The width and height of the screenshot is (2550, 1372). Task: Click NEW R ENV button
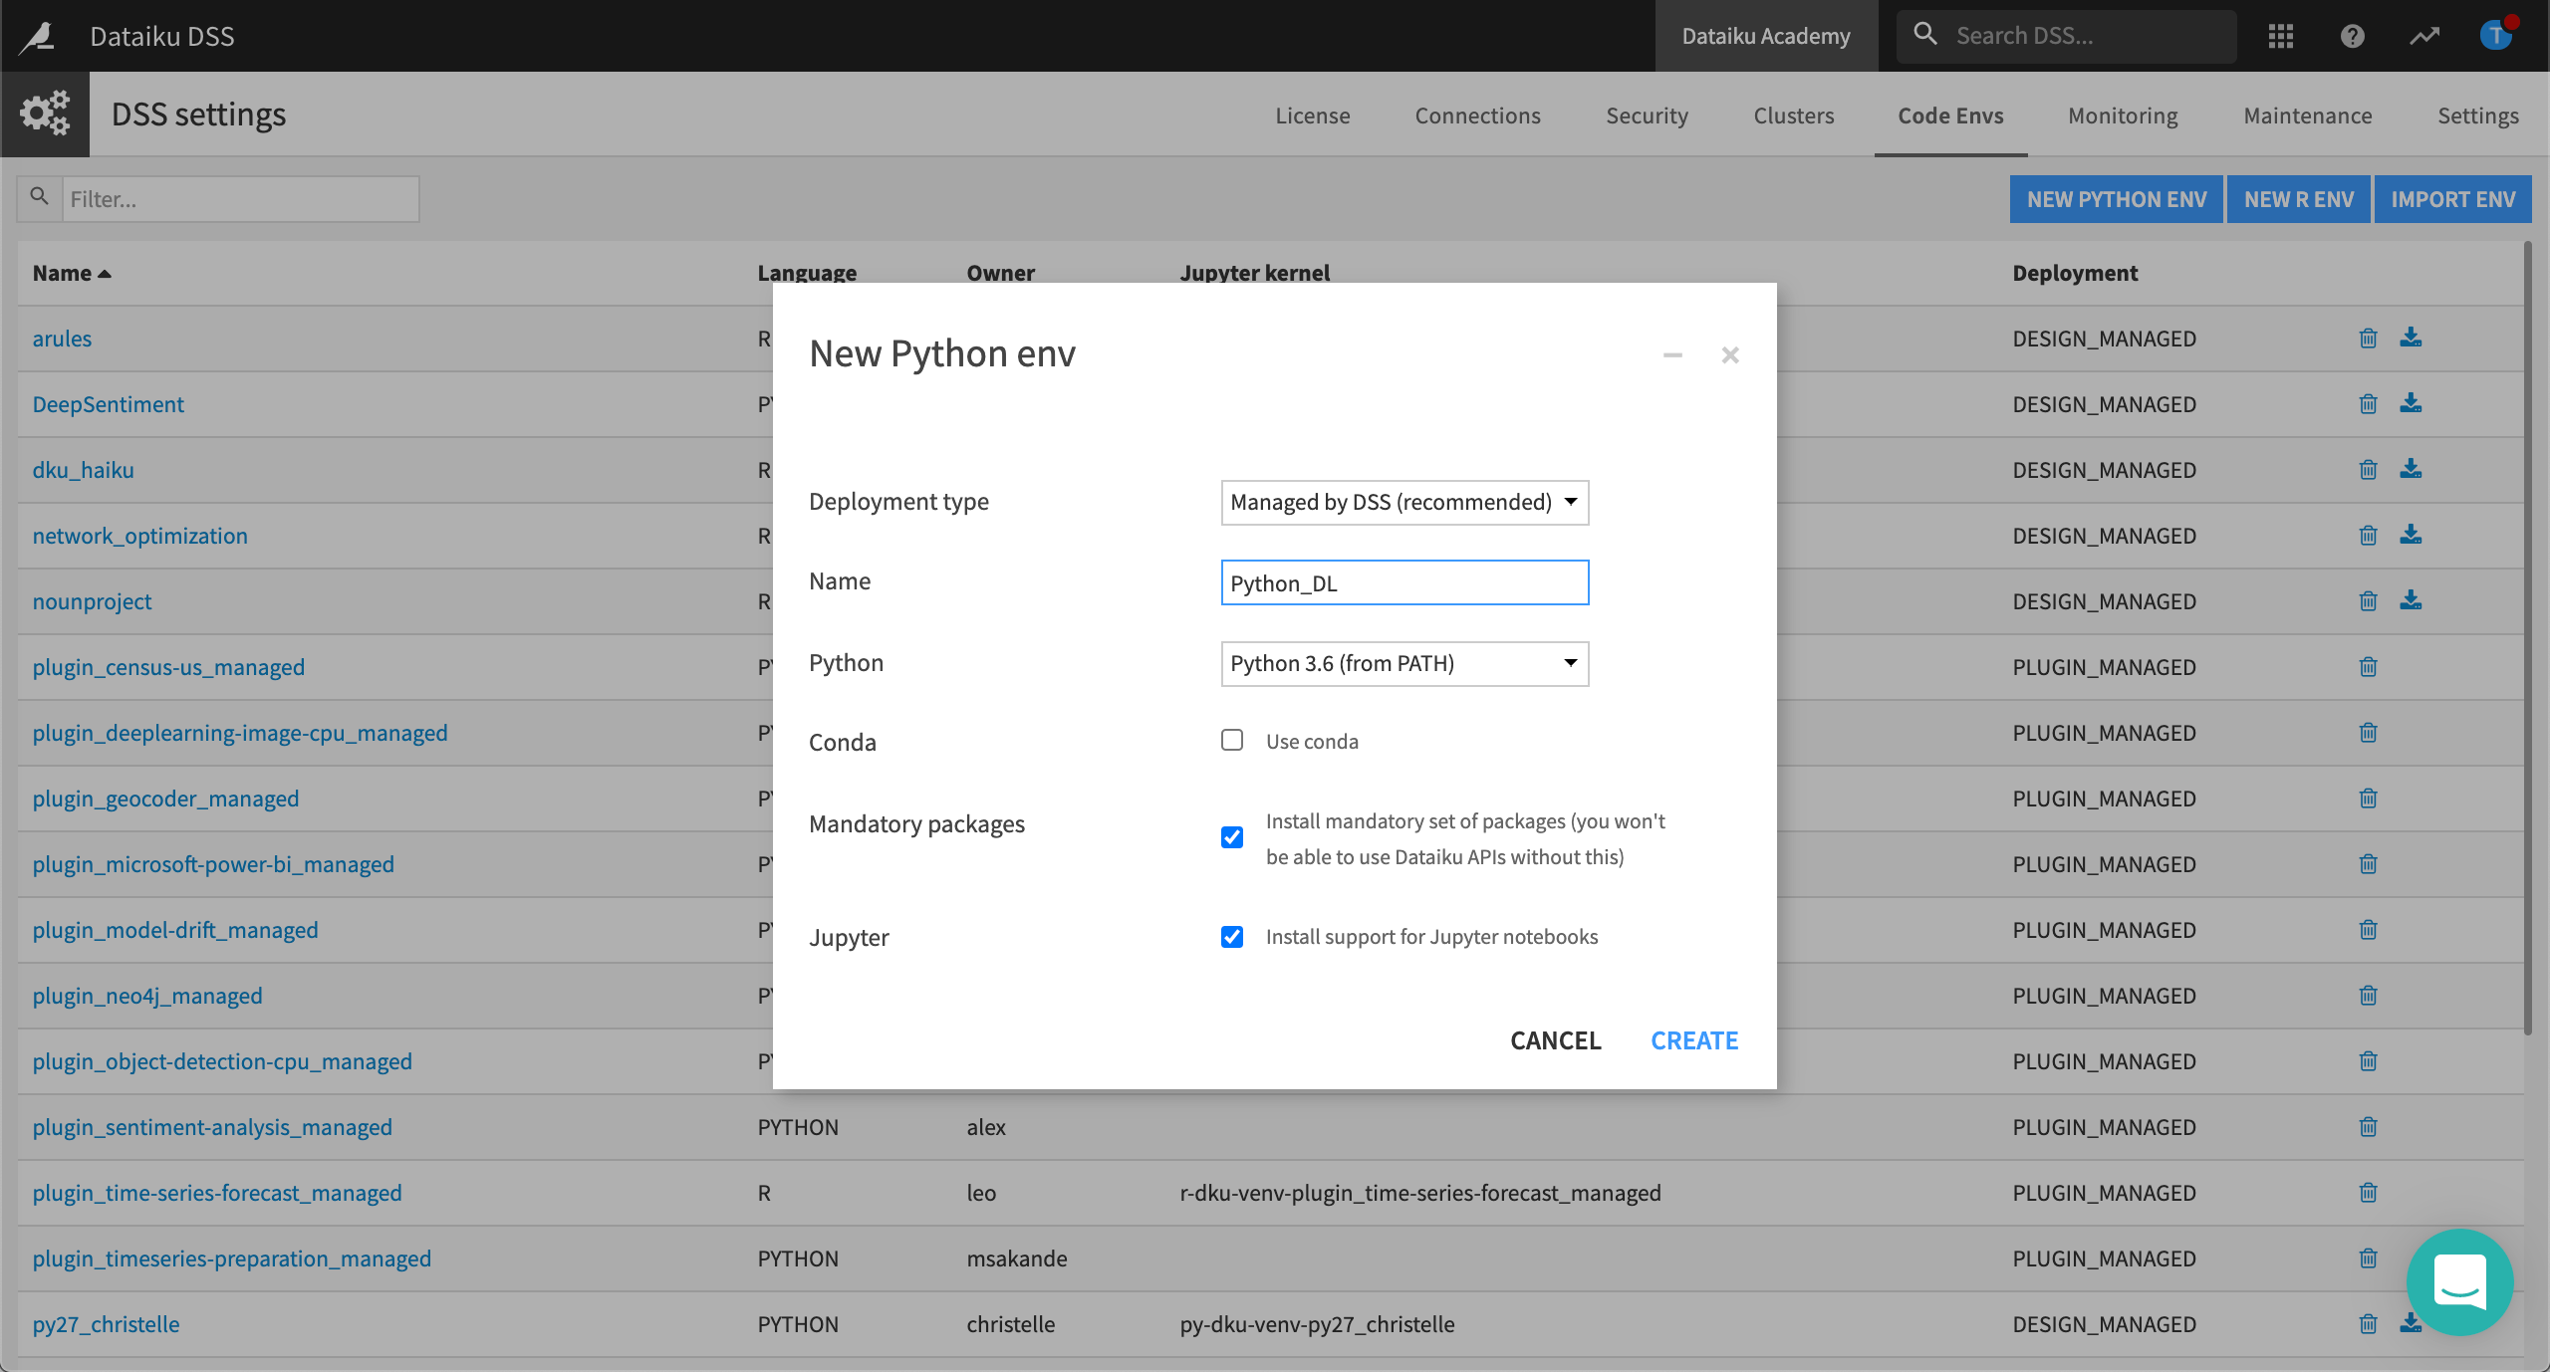tap(2299, 199)
